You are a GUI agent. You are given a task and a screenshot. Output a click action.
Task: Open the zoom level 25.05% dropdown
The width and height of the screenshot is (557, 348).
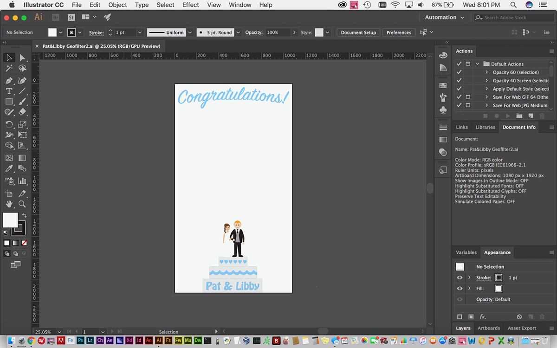[x=59, y=332]
